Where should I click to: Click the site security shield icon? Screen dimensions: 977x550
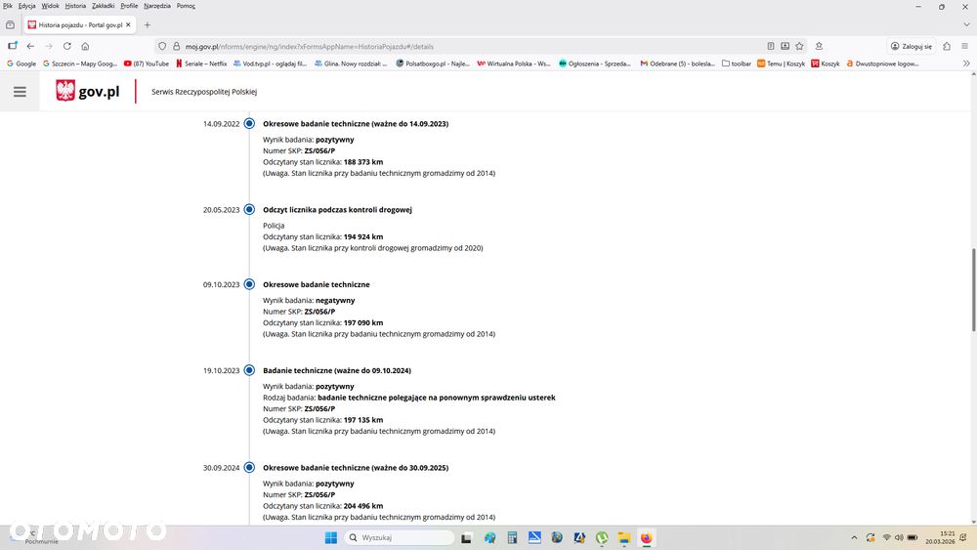tap(162, 46)
